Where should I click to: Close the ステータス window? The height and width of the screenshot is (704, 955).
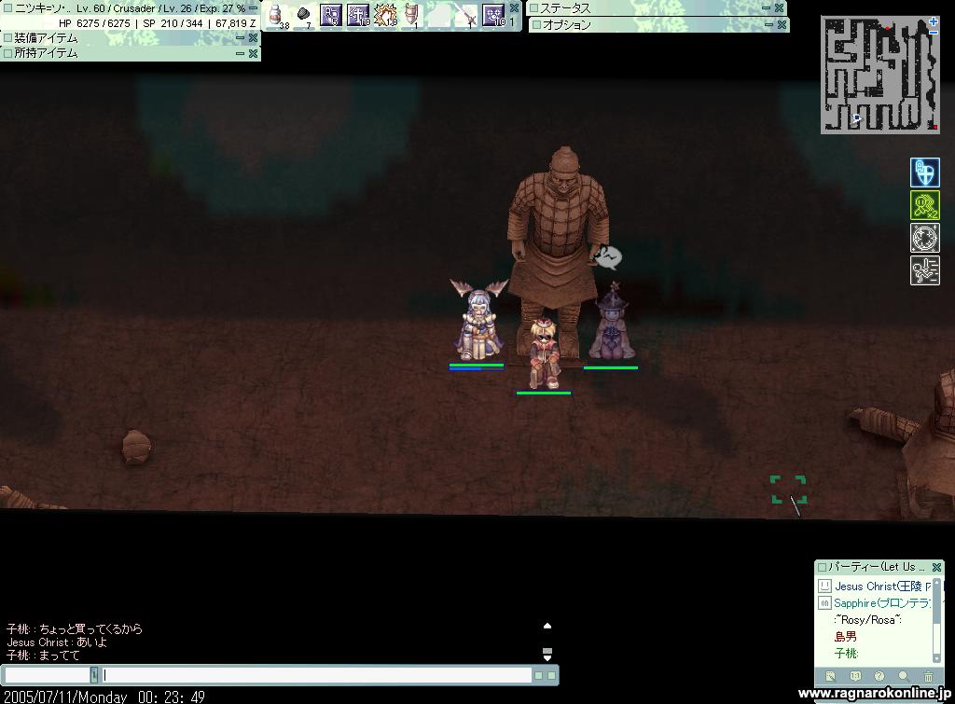pyautogui.click(x=779, y=7)
